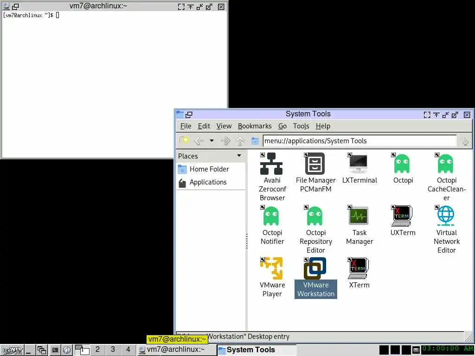
Task: Activate vm7@archlinux terminal taskbar button
Action: [x=176, y=350]
